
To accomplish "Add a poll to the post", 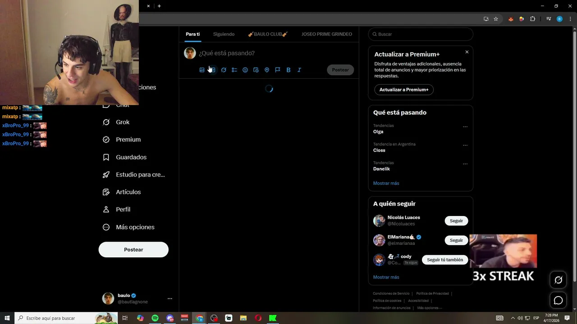I will tap(234, 70).
